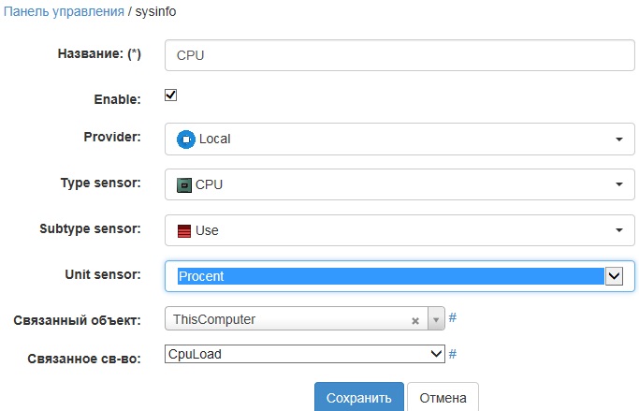This screenshot has height=411, width=639.
Task: Click the blue Local provider icon
Action: click(185, 139)
